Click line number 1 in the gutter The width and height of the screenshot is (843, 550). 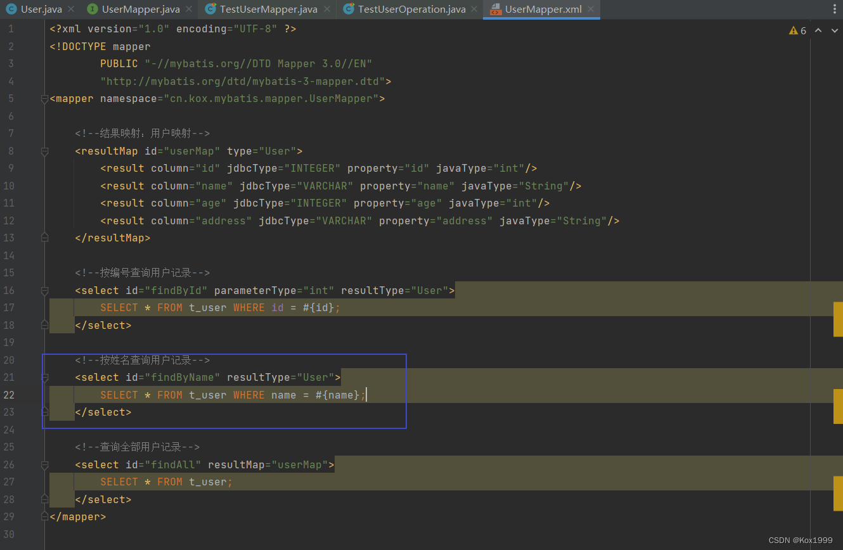(x=11, y=29)
